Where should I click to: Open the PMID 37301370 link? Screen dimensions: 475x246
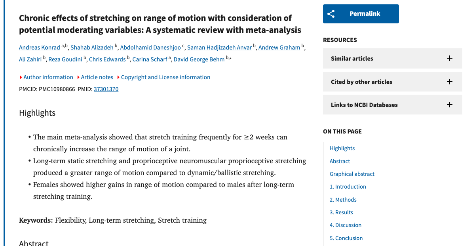pos(106,90)
